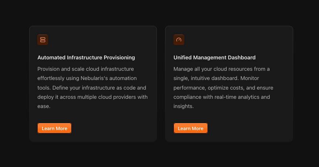Viewport: 319px width, 167px height.
Task: Select the Unified Management Dashboard heading
Action: point(215,58)
